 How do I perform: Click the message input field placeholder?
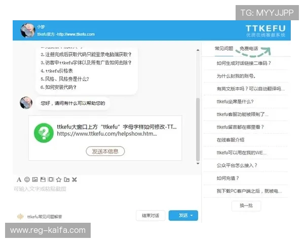point(40,189)
